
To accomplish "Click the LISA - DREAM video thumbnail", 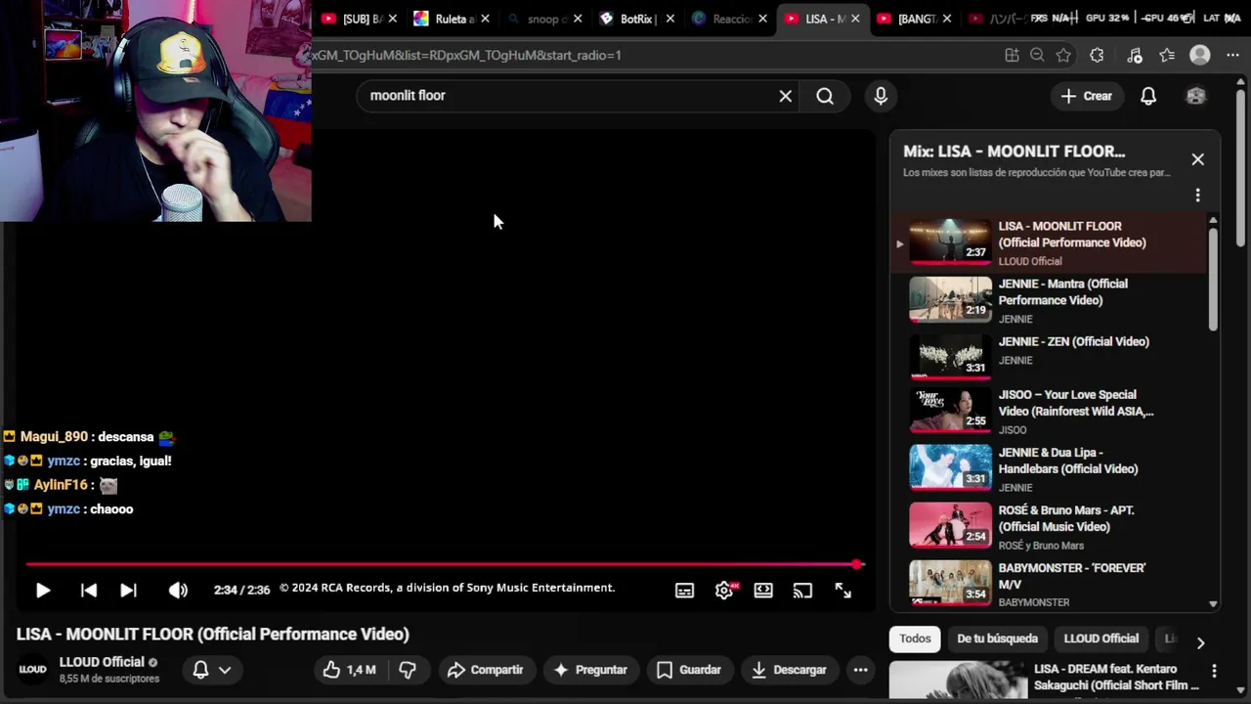I will [x=958, y=682].
